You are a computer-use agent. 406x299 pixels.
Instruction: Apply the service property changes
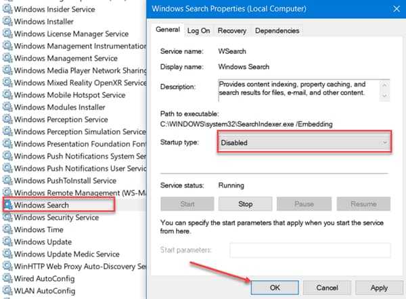[x=379, y=288]
